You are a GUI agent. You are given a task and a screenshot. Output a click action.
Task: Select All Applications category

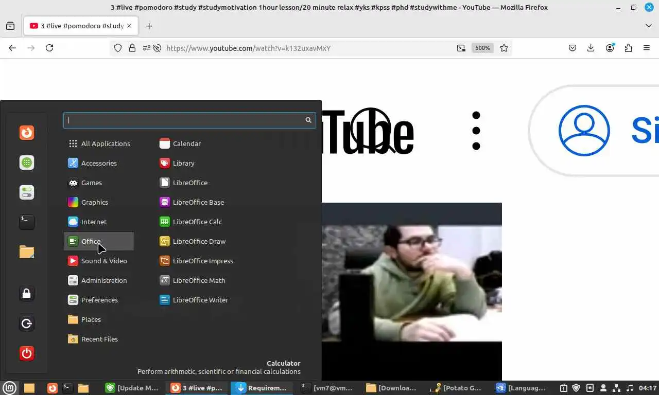(98, 143)
